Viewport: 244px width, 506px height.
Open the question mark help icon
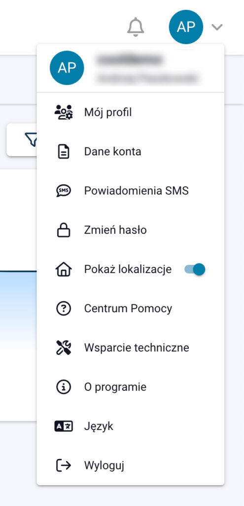(x=64, y=309)
